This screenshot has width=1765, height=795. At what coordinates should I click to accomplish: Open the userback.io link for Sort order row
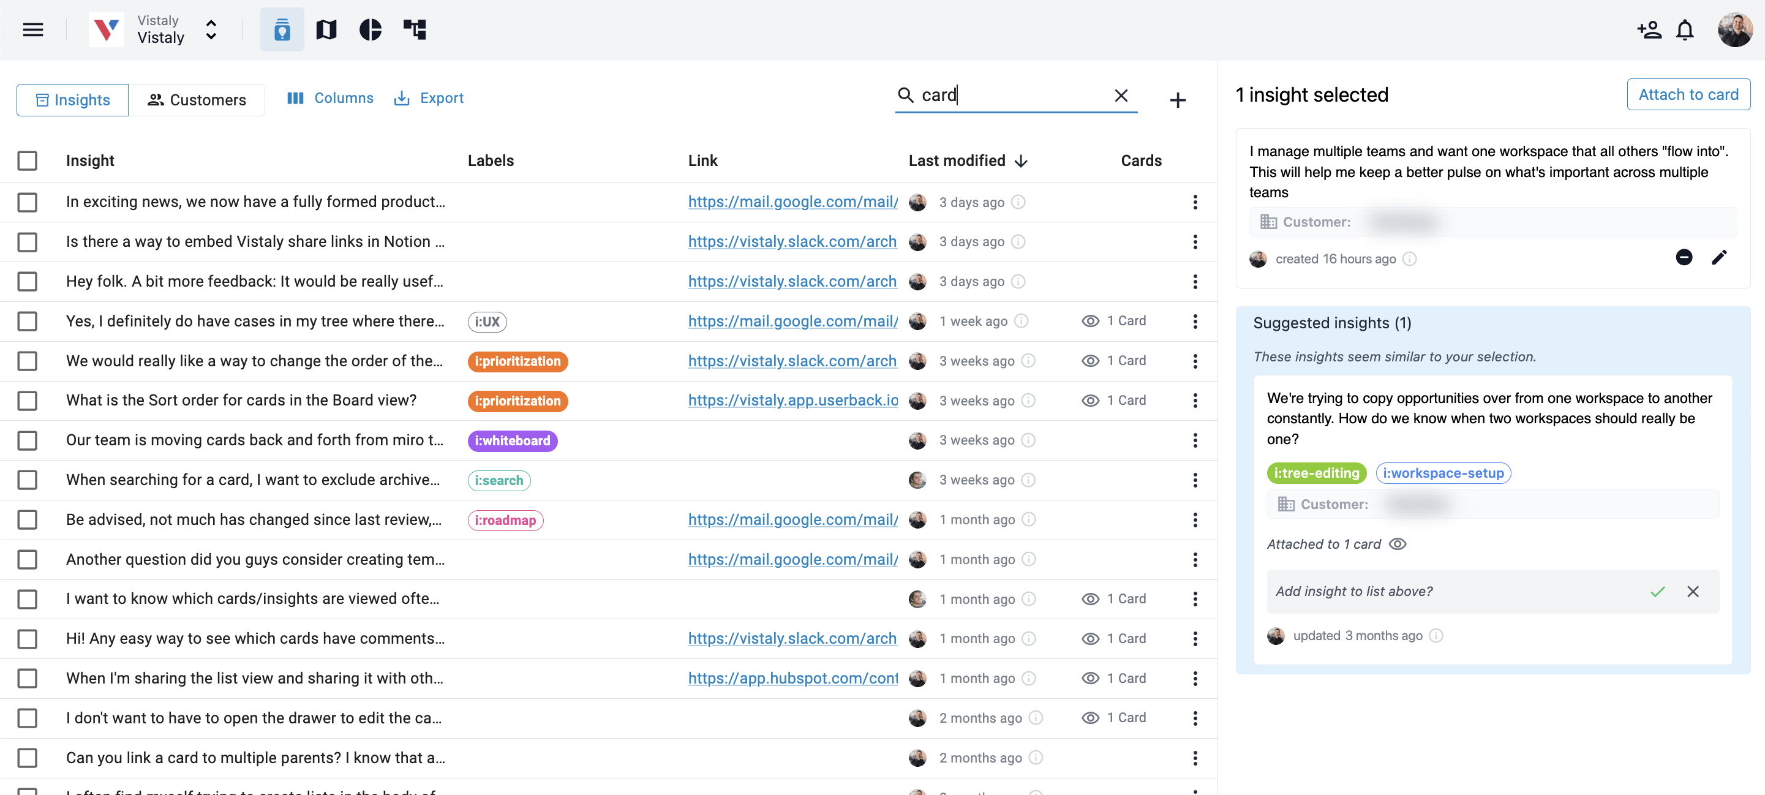point(792,400)
